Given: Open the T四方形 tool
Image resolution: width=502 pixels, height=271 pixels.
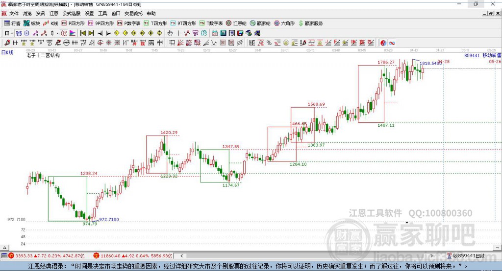Looking at the screenshot, I should 155,23.
